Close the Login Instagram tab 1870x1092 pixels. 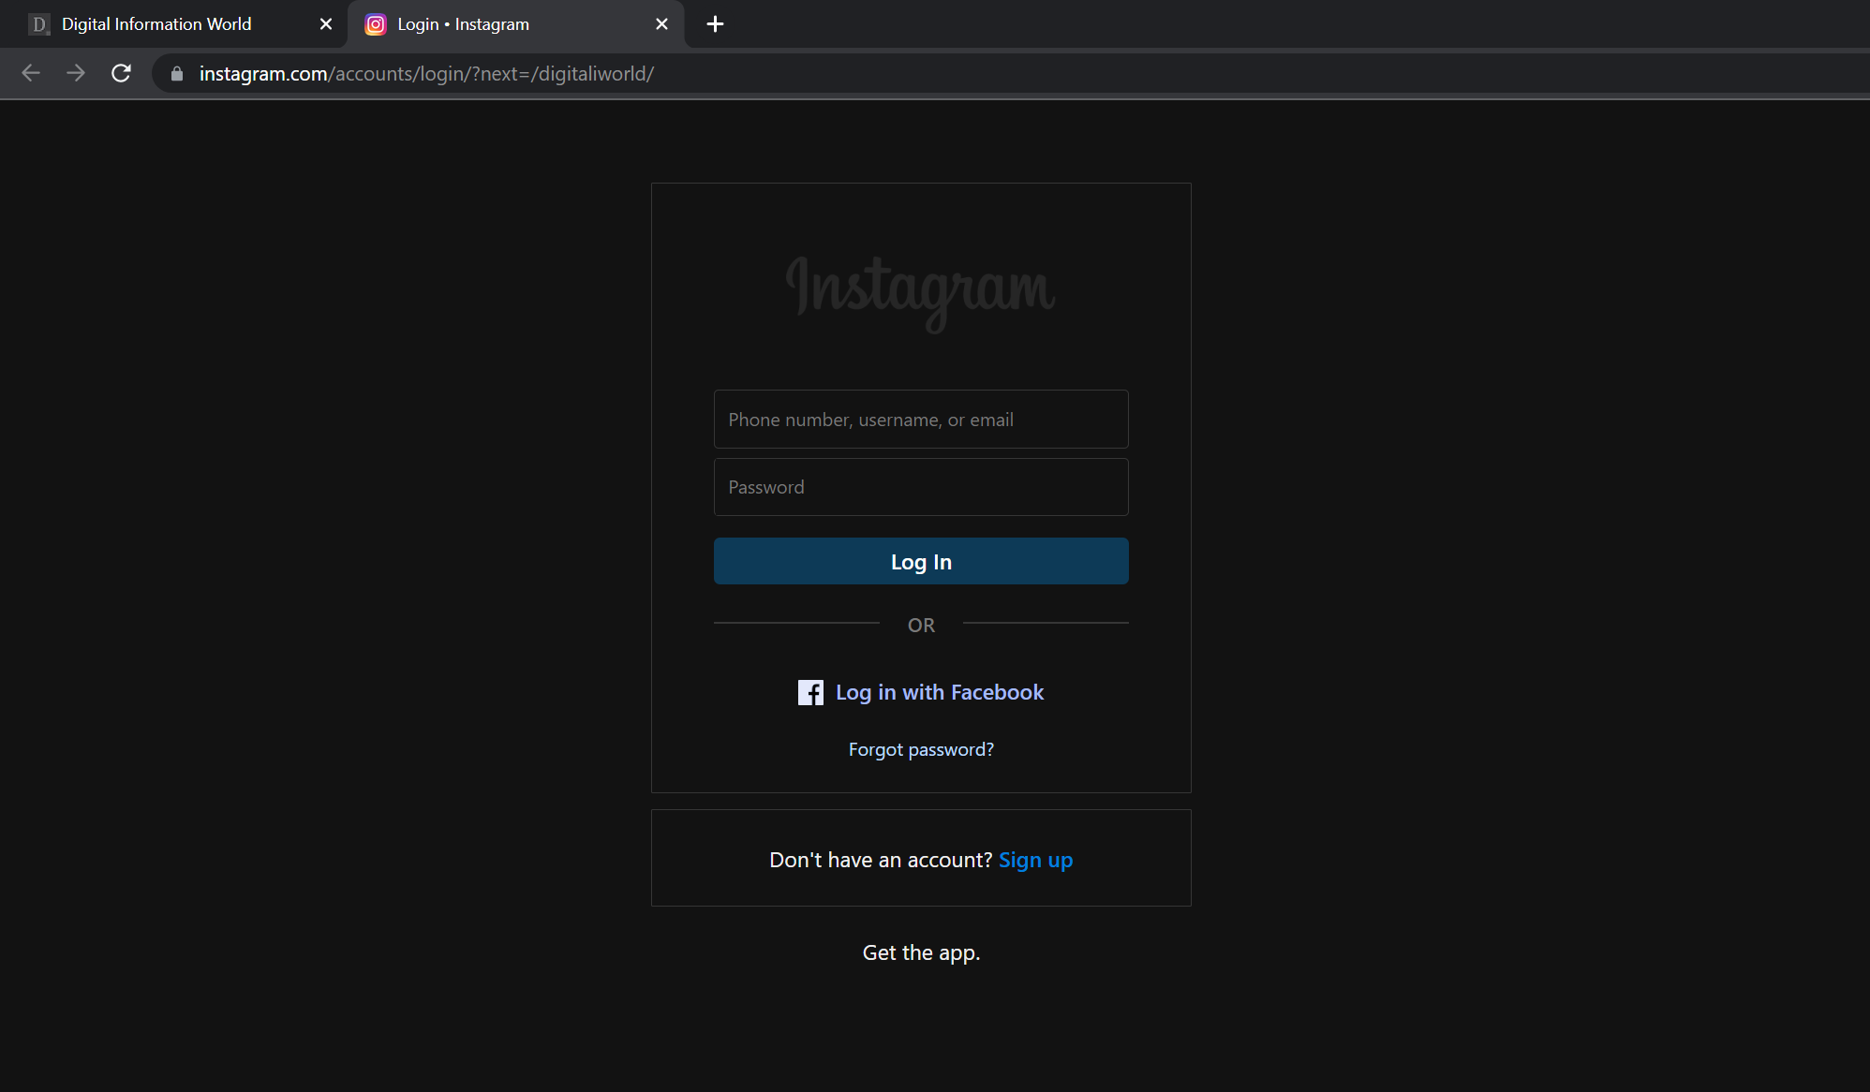[x=661, y=24]
